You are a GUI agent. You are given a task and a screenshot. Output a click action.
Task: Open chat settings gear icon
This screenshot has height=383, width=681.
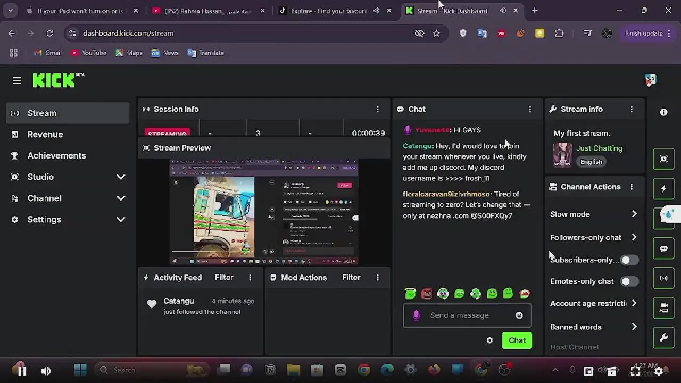(x=489, y=340)
